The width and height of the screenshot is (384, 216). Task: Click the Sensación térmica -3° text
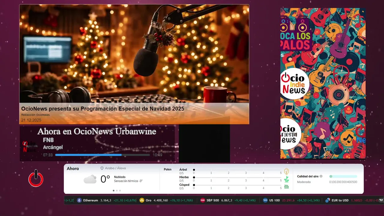click(x=128, y=181)
